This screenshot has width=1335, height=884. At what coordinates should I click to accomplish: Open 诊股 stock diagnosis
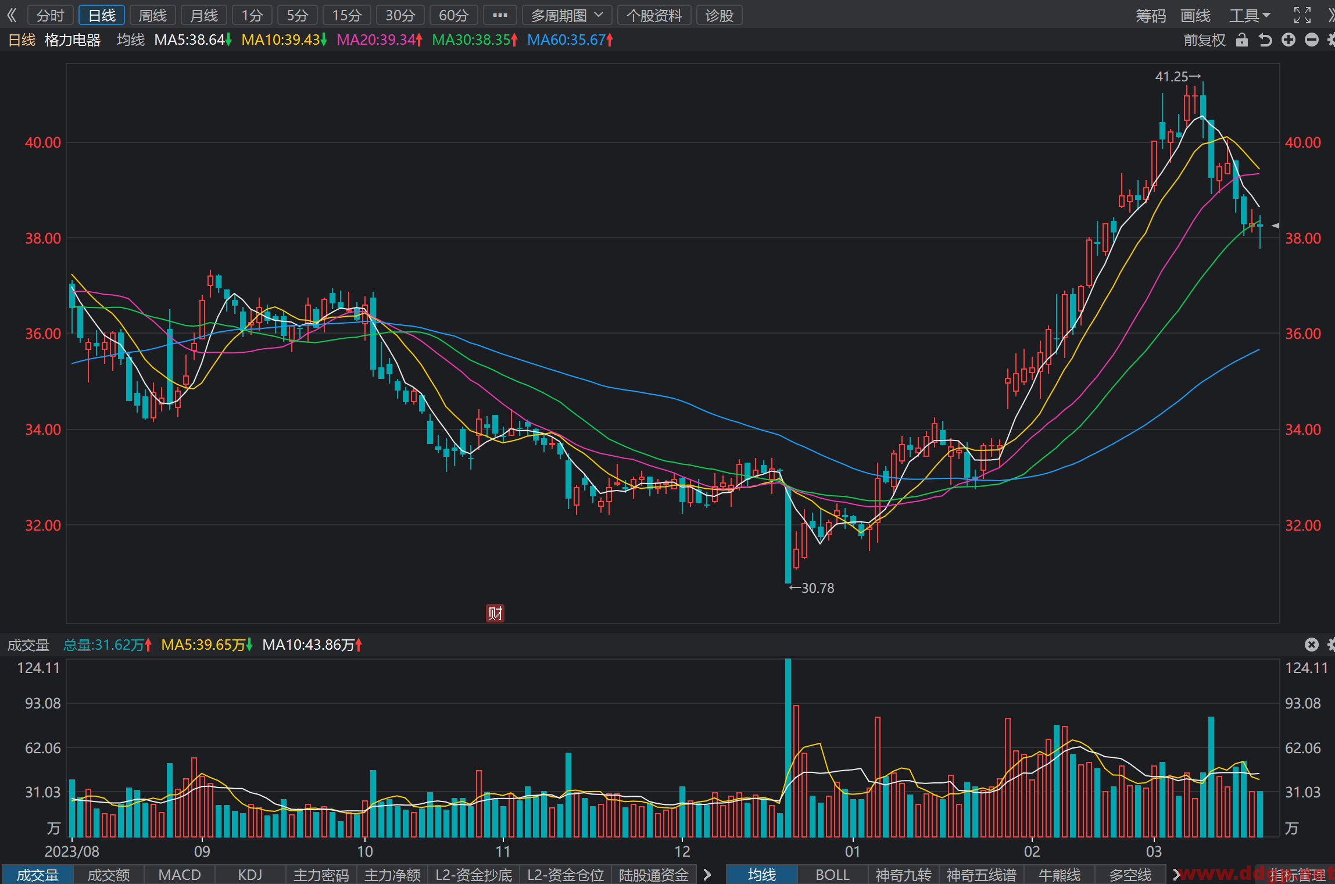click(x=720, y=15)
